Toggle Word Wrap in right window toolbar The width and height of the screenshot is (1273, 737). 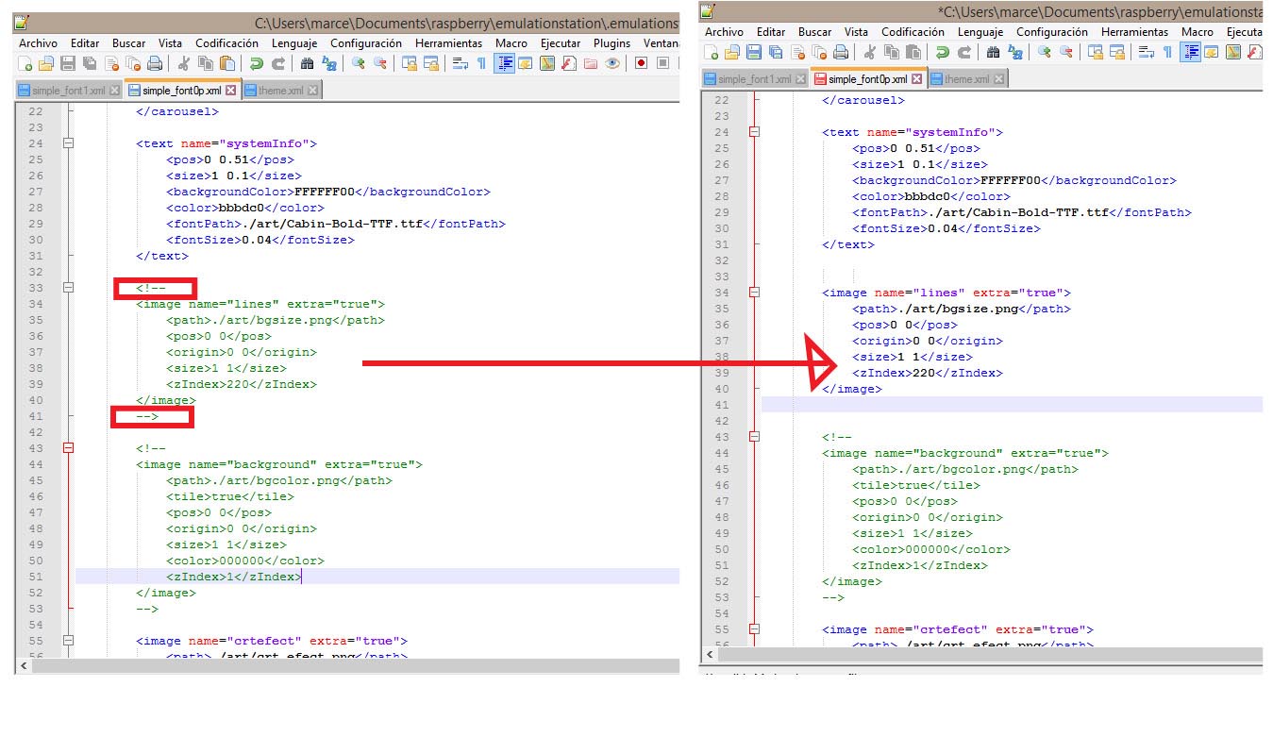(1147, 53)
